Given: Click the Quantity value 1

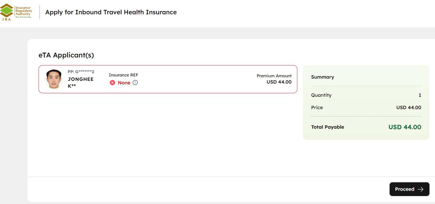Looking at the screenshot, I should tap(420, 95).
